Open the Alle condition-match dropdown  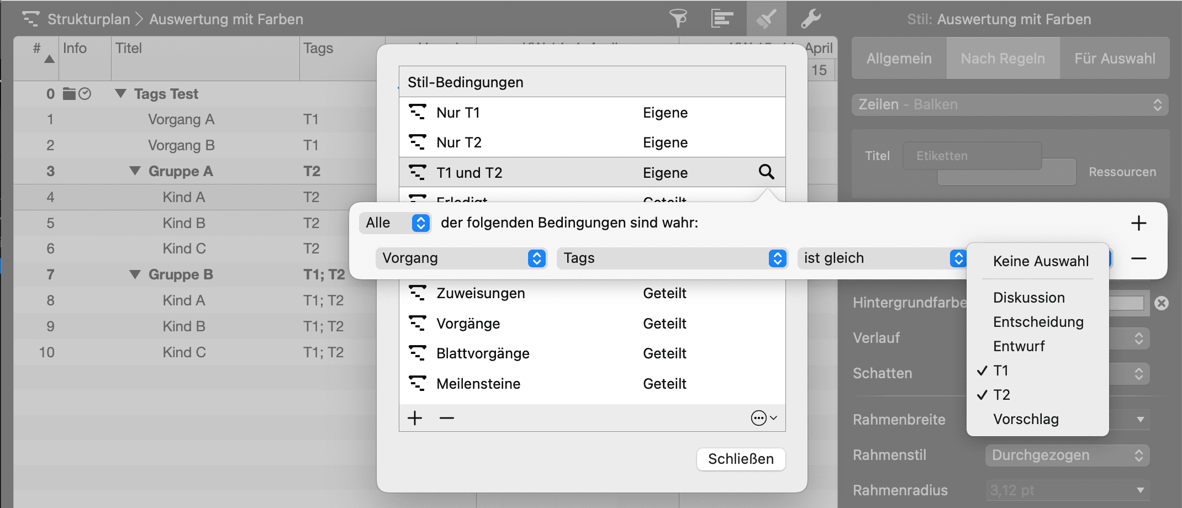coord(395,223)
